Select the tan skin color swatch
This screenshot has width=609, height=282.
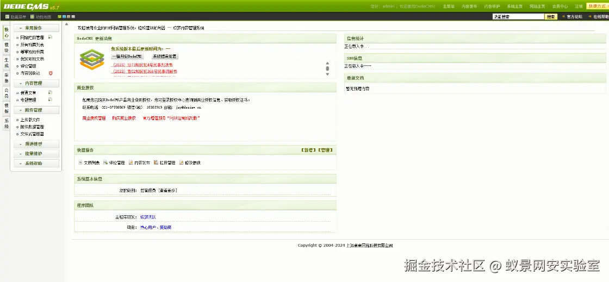[x=69, y=17]
